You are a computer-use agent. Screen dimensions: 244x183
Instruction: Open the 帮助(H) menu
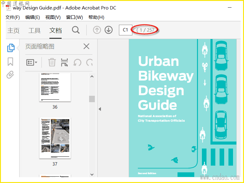(x=96, y=17)
